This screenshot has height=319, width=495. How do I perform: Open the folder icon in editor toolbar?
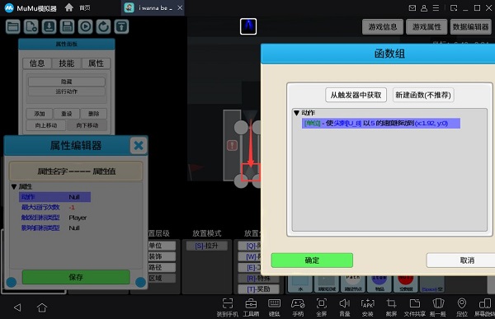tap(13, 26)
